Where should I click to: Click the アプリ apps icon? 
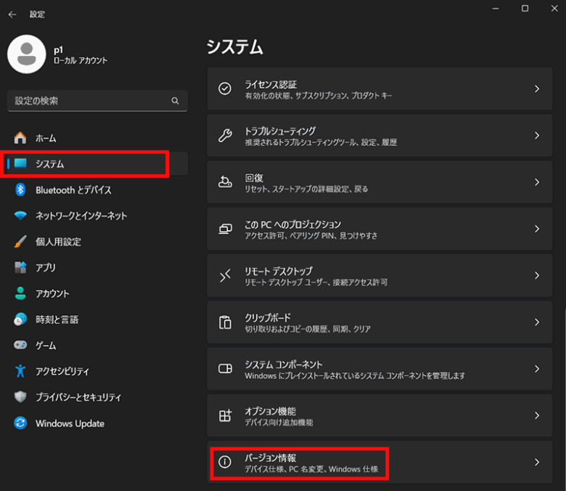(x=20, y=268)
